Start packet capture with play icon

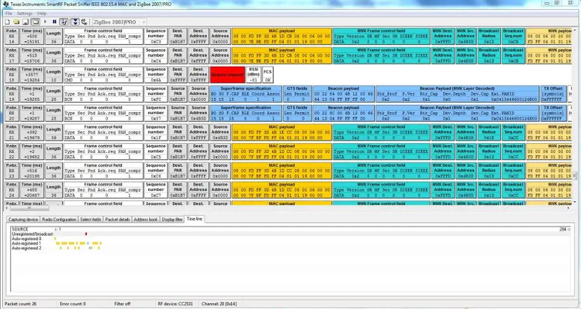[45, 22]
